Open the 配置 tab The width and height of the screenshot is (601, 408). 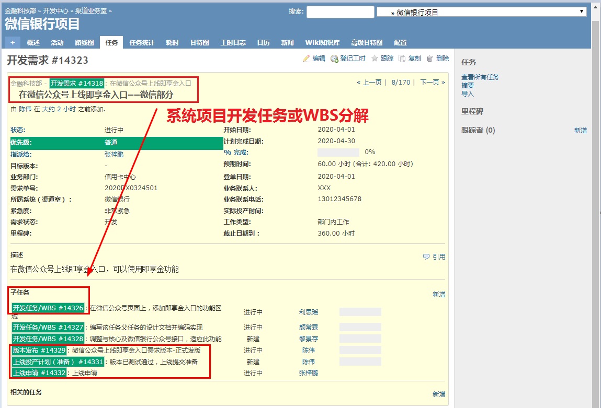[x=400, y=42]
